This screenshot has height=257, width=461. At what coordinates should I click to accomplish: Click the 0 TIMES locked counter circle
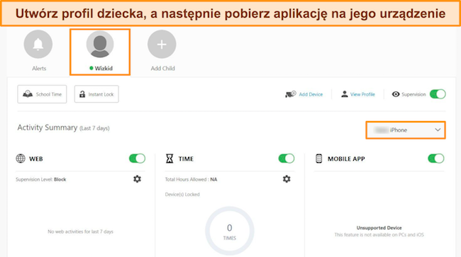[229, 231]
